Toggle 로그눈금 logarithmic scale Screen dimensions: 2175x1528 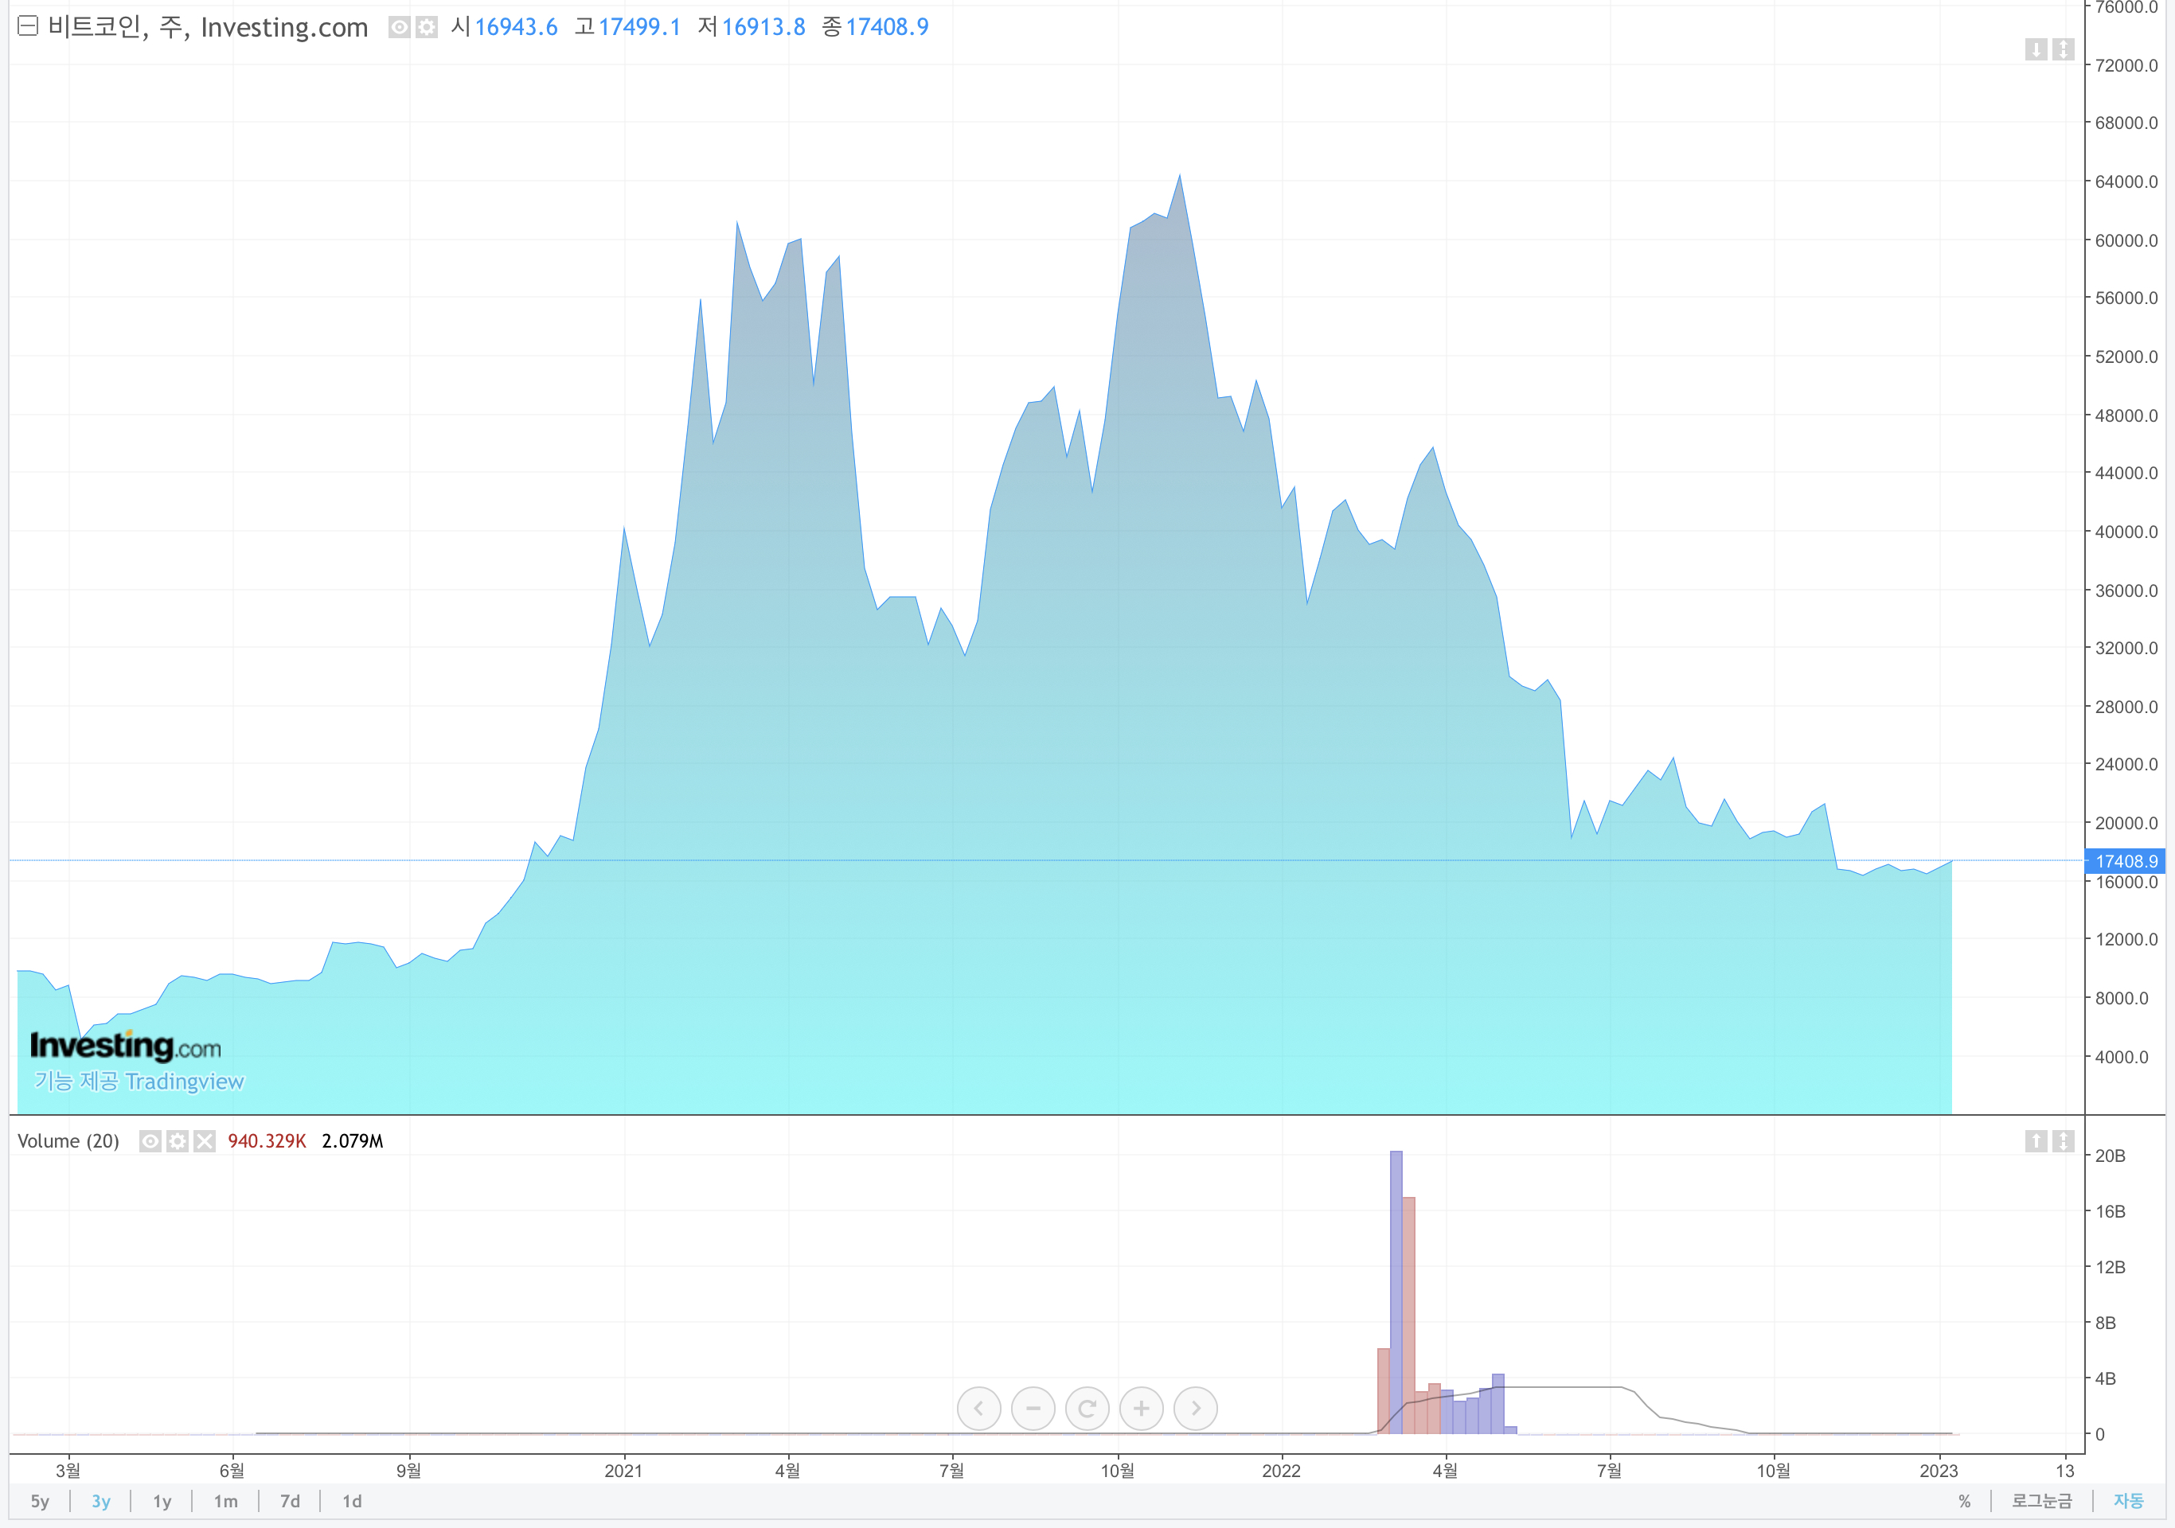pyautogui.click(x=2041, y=1502)
